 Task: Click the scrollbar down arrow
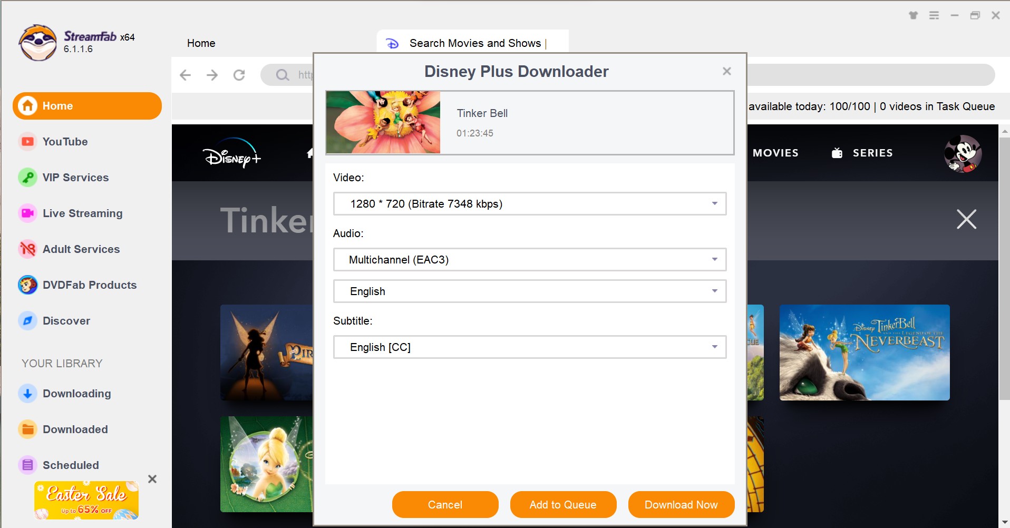coord(1005,523)
